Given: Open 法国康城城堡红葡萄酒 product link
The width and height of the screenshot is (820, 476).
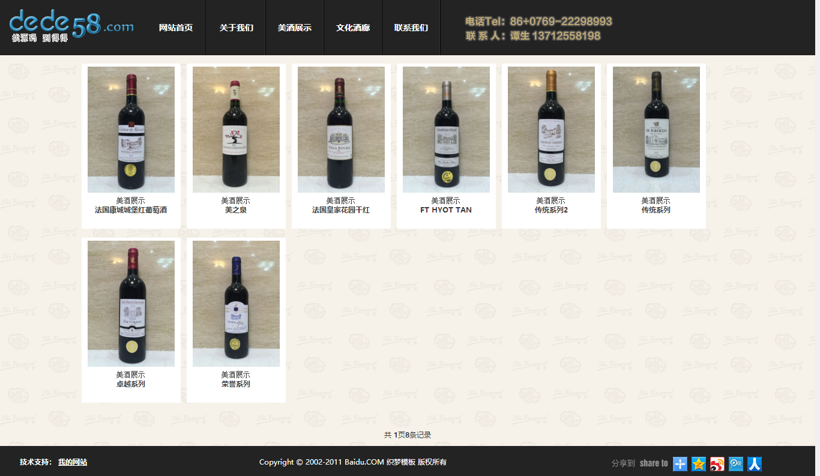Looking at the screenshot, I should pos(131,210).
